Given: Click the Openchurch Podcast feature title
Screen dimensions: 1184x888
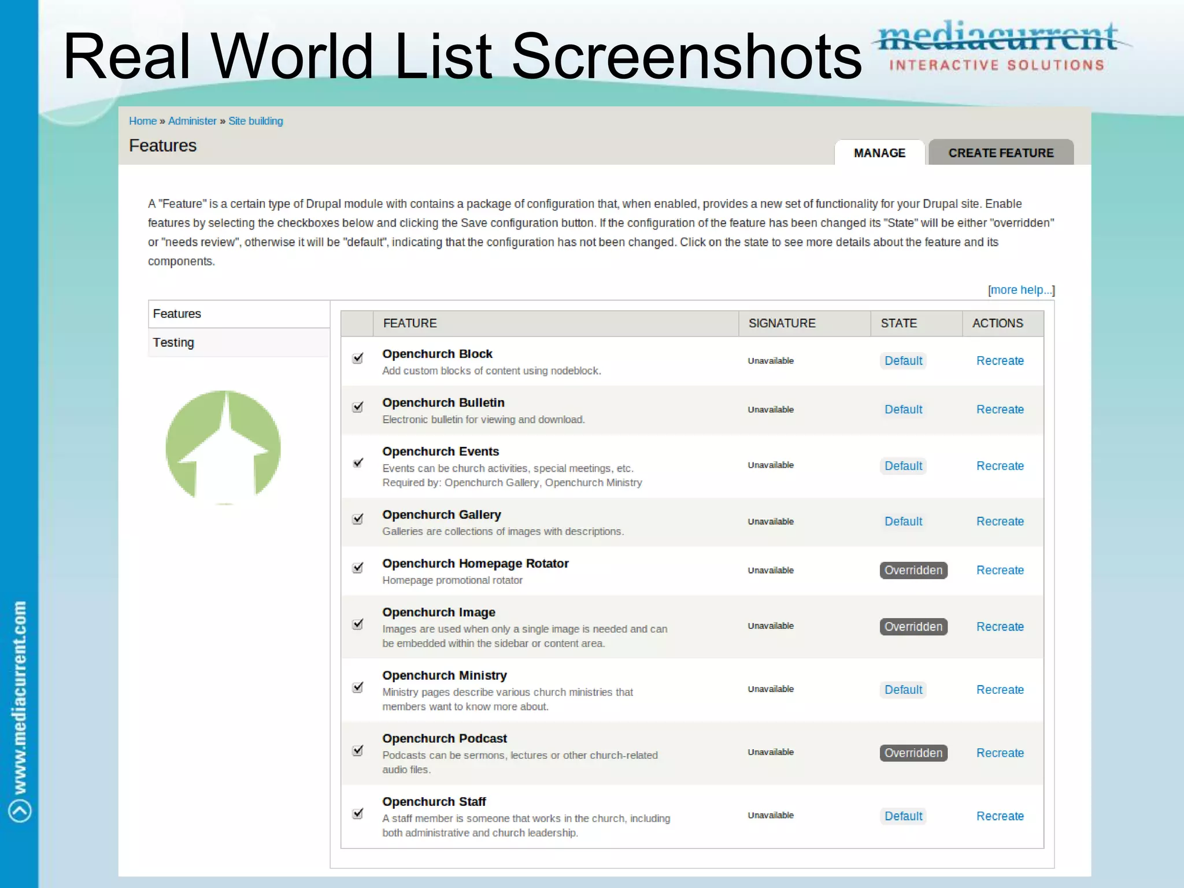Looking at the screenshot, I should 444,738.
